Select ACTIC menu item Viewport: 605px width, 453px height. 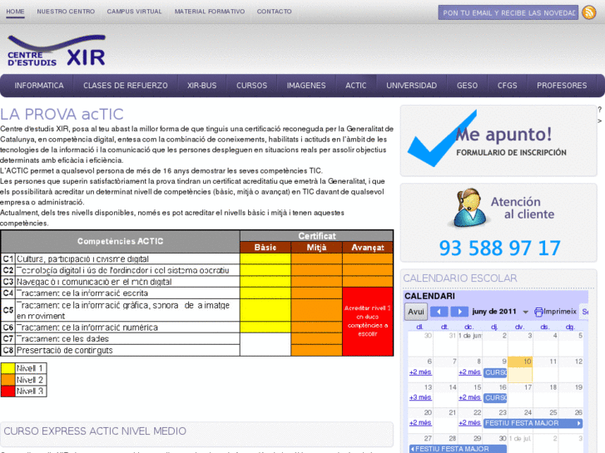pos(355,86)
